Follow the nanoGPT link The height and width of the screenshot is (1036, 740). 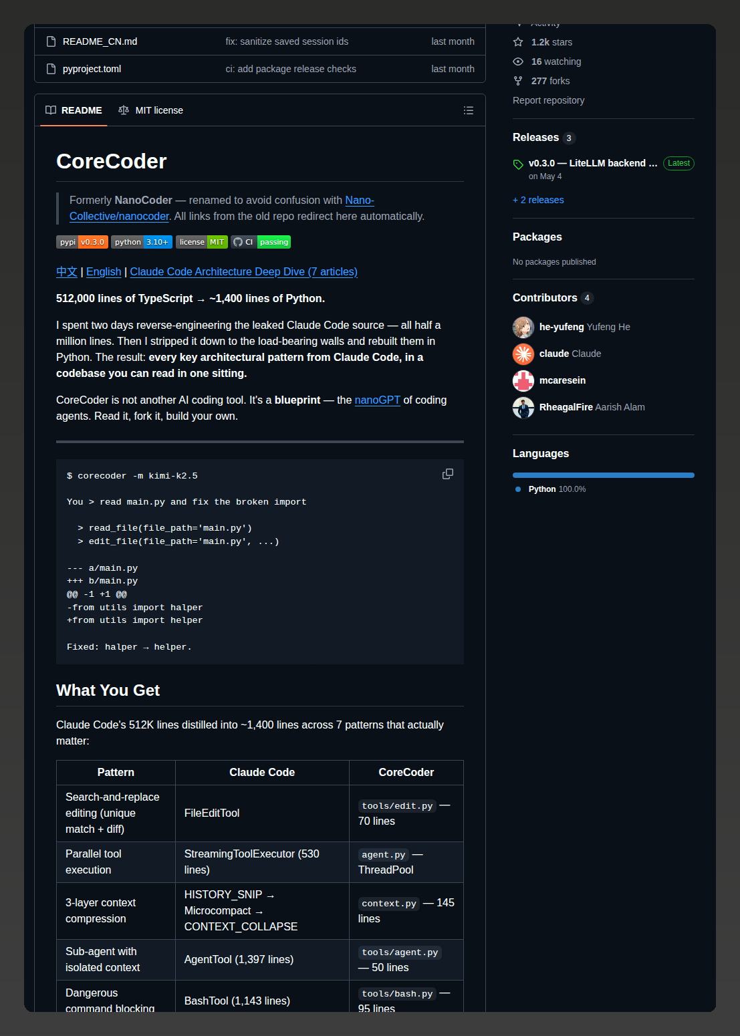pos(378,400)
